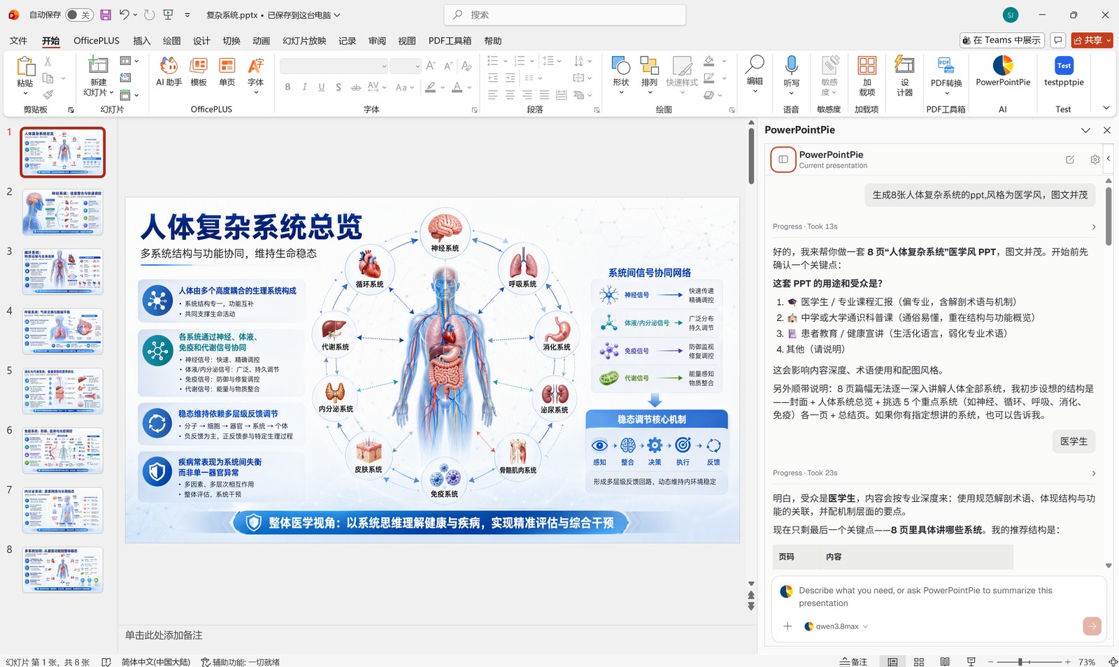Open the 设计器 designer
The image size is (1119, 667).
tap(904, 75)
